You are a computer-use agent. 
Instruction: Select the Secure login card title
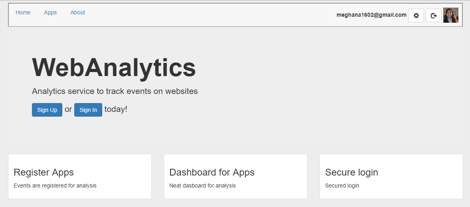coord(351,172)
